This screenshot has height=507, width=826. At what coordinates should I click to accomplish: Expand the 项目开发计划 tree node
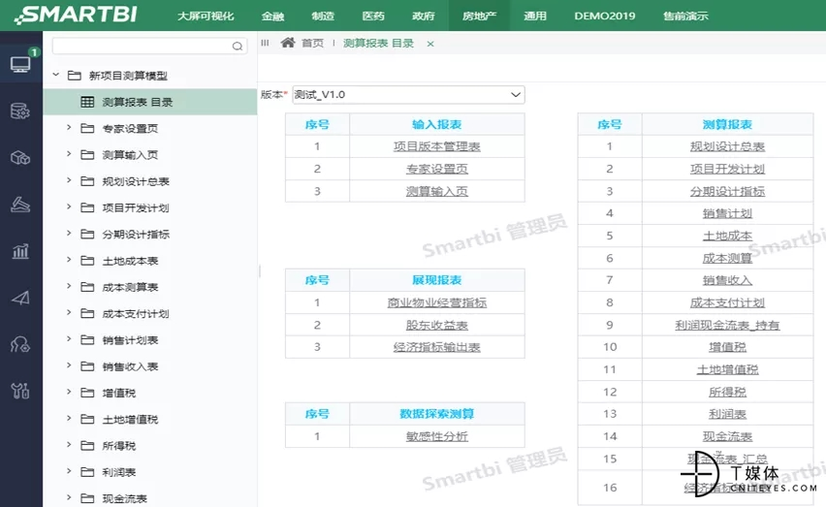coord(69,206)
